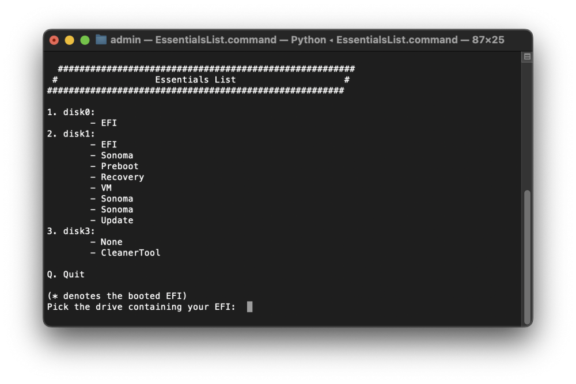Image resolution: width=576 pixels, height=384 pixels.
Task: Click the 'Essentials List' header text
Action: point(195,79)
